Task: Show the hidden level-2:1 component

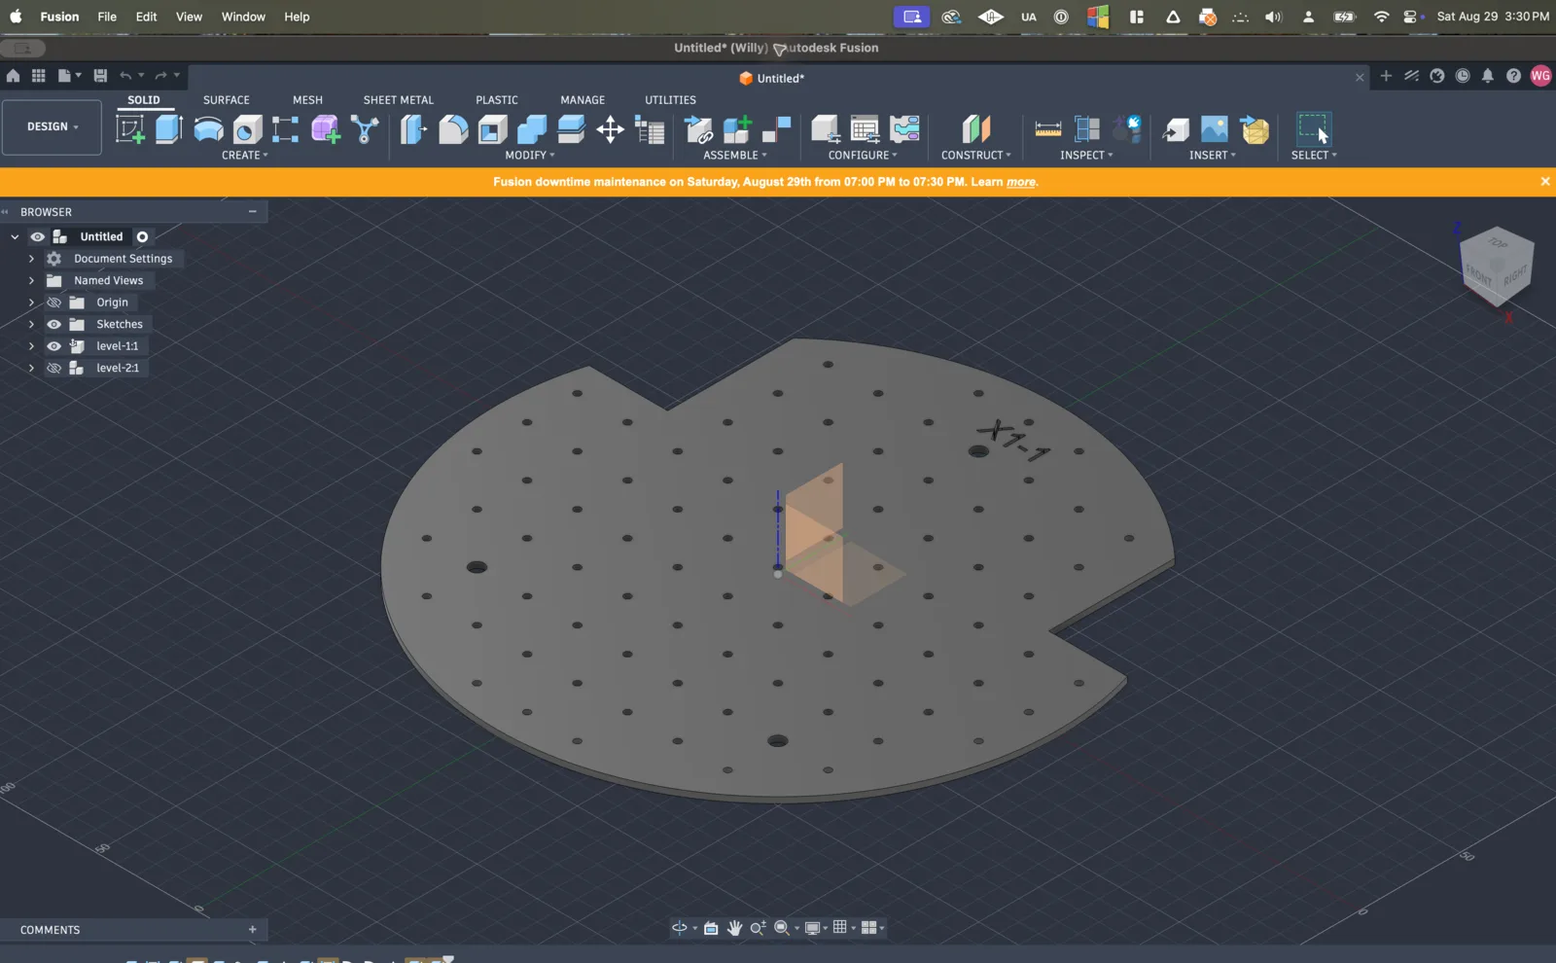Action: tap(54, 368)
